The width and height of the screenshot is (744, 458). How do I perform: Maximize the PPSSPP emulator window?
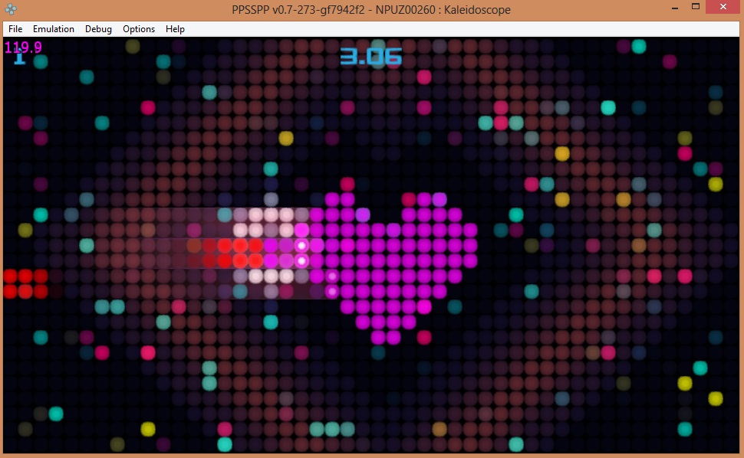click(695, 8)
